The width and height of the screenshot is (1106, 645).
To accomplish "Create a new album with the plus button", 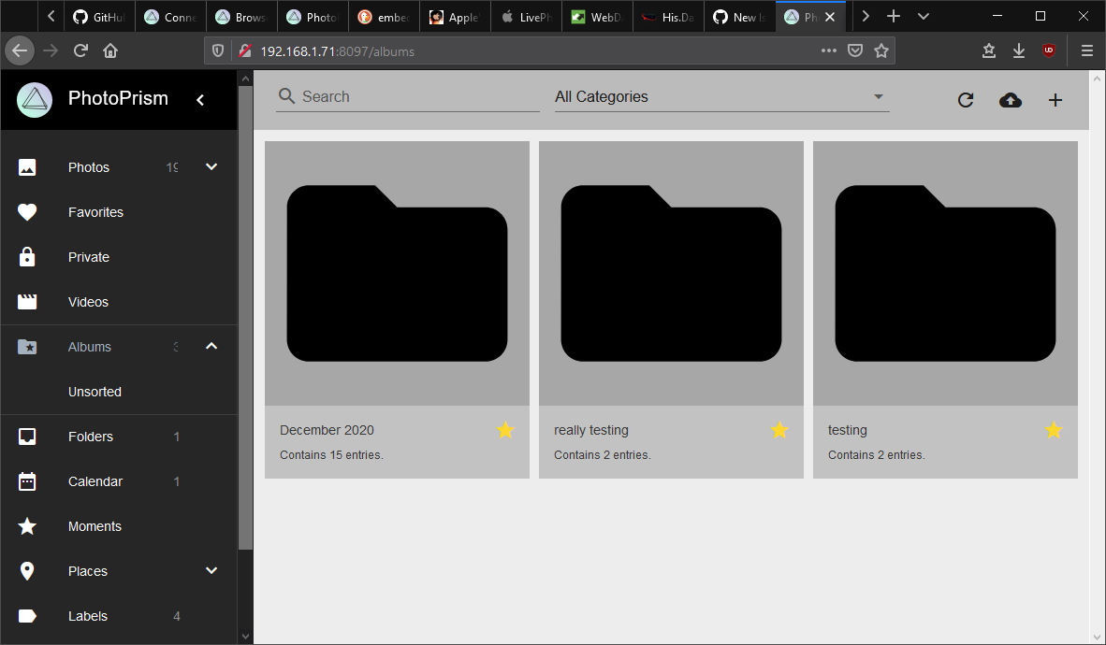I will (1055, 100).
